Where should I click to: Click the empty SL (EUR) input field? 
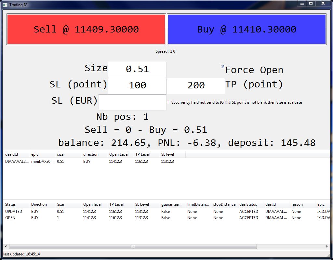(x=132, y=102)
